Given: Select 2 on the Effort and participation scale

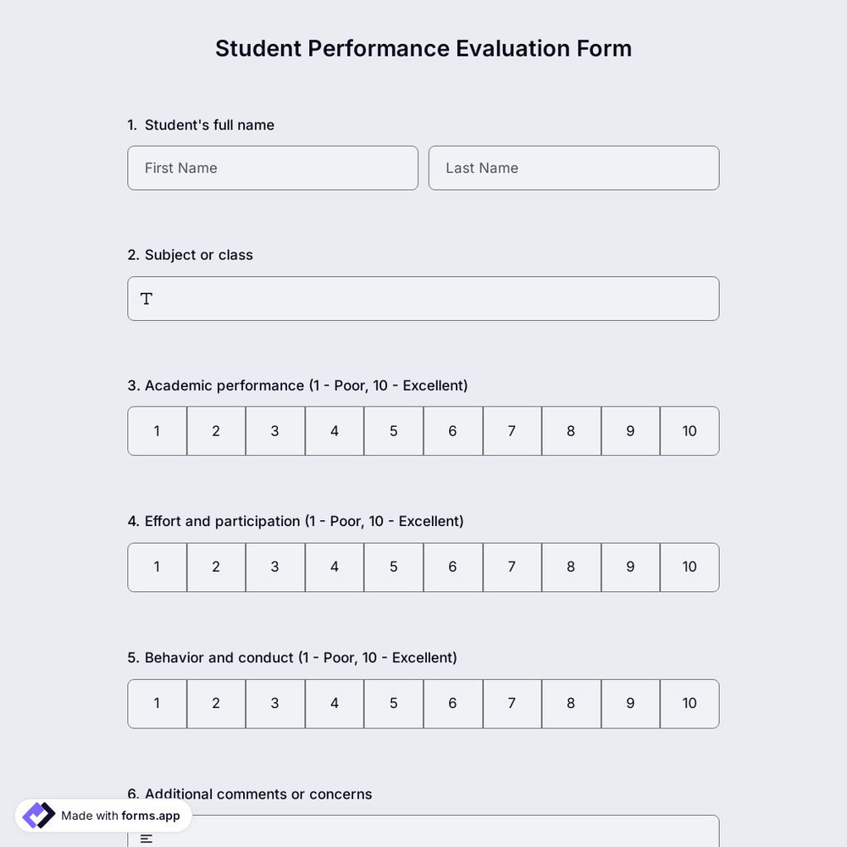Looking at the screenshot, I should pos(215,567).
